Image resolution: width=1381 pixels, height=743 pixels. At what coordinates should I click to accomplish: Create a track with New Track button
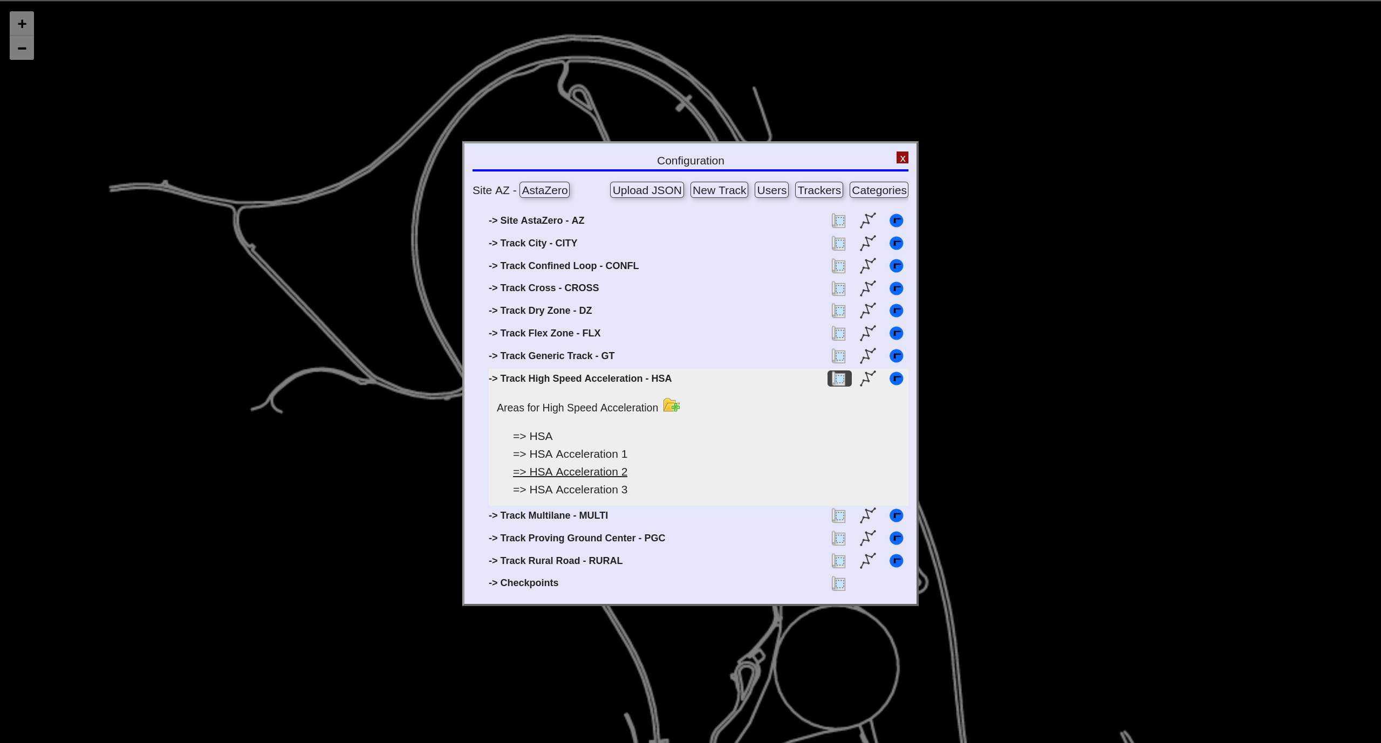click(x=719, y=190)
